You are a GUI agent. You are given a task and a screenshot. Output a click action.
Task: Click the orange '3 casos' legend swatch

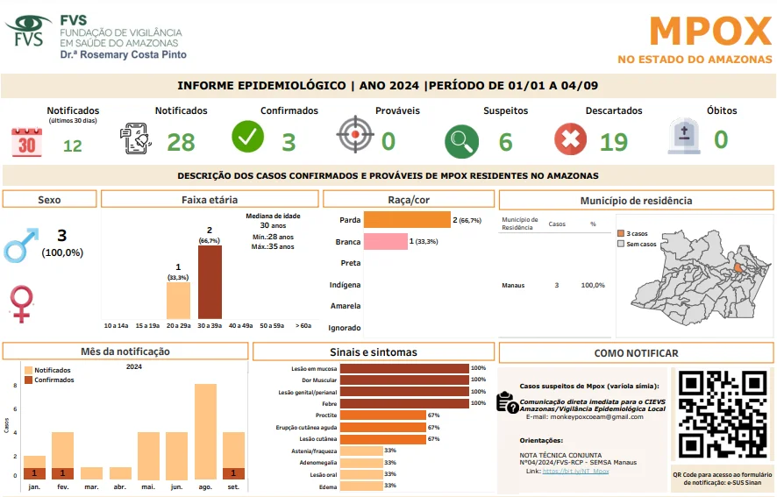coord(621,234)
